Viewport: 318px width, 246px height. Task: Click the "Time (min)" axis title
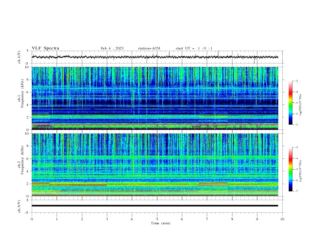[x=161, y=223]
